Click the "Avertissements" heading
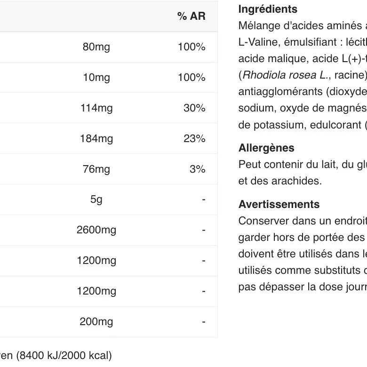 [279, 204]
